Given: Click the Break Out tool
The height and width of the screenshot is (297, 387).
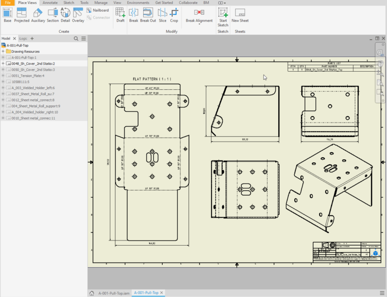Looking at the screenshot, I should (x=148, y=15).
